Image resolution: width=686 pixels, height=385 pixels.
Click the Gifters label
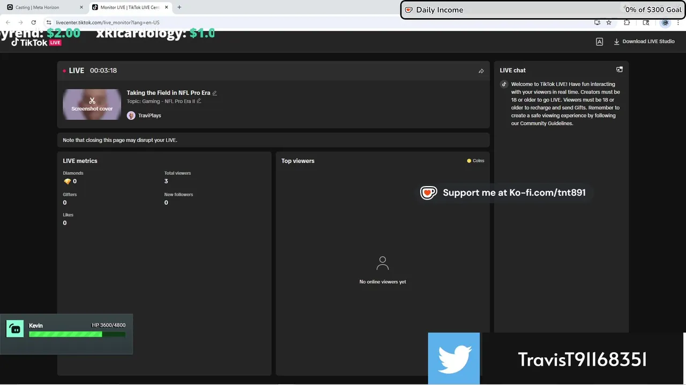[x=70, y=195]
